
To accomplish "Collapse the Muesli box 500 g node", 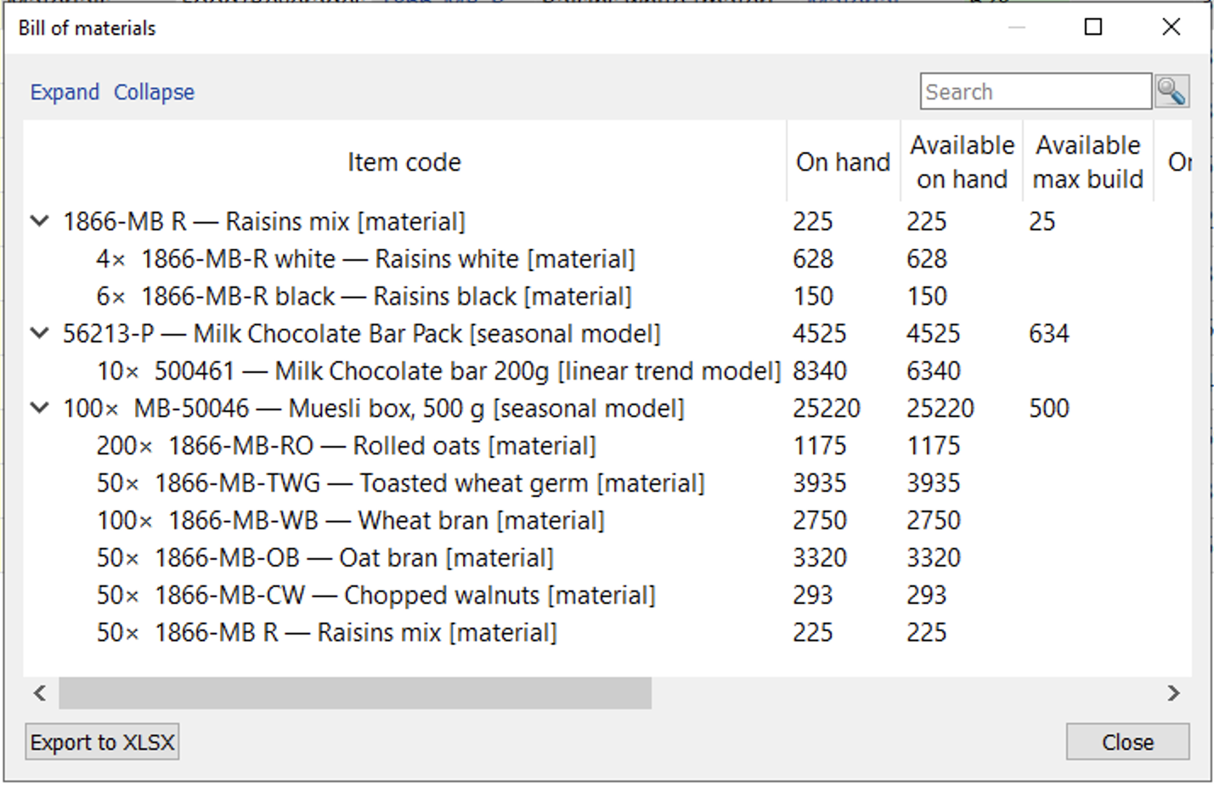I will 39,409.
